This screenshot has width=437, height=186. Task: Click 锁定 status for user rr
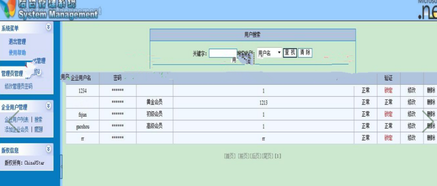(388, 138)
